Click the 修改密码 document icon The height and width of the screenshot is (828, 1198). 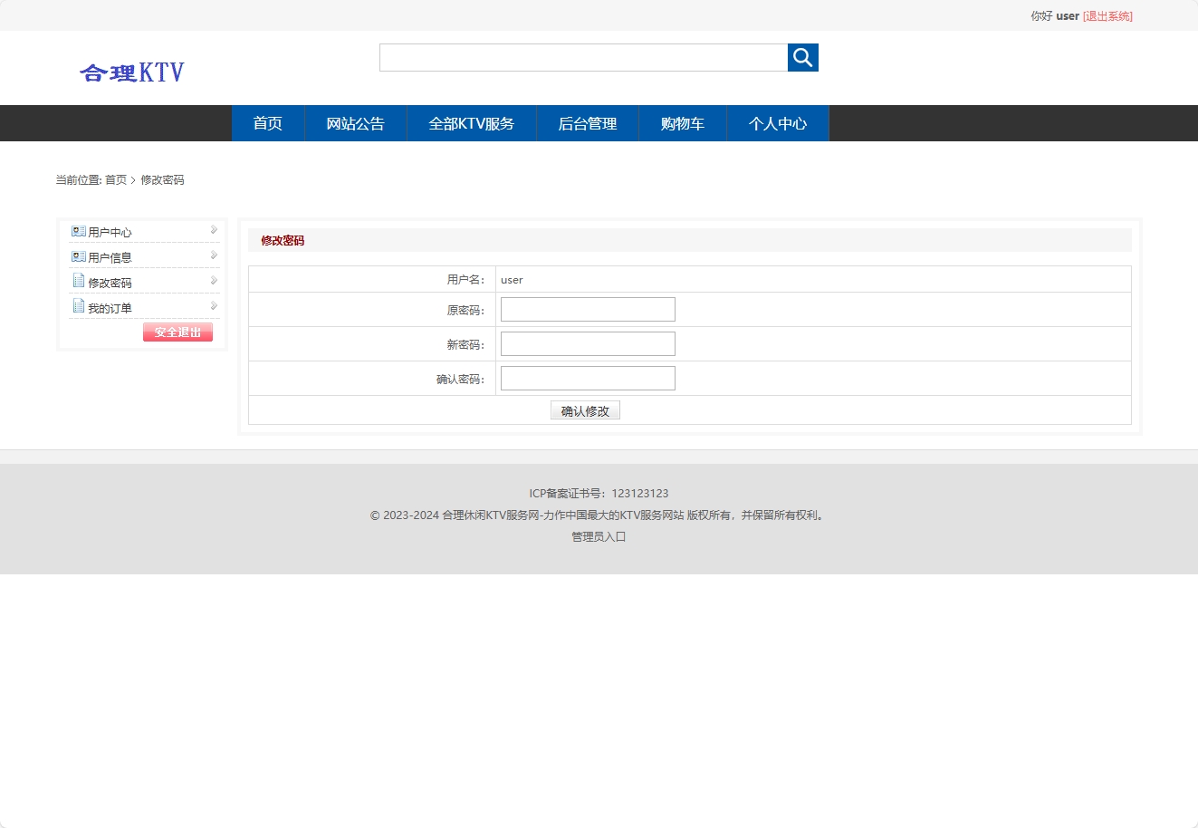[78, 281]
